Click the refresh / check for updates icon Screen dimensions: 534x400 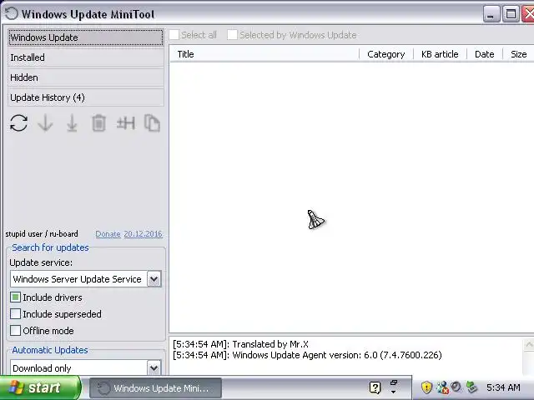pyautogui.click(x=18, y=123)
